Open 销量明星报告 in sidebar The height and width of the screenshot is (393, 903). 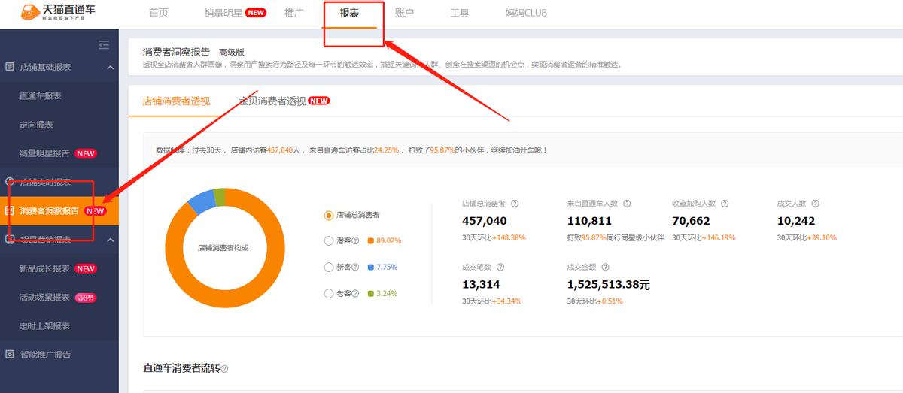(x=44, y=153)
